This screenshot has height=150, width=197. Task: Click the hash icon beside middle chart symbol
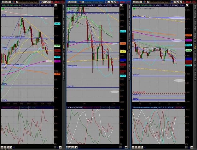[83, 2]
